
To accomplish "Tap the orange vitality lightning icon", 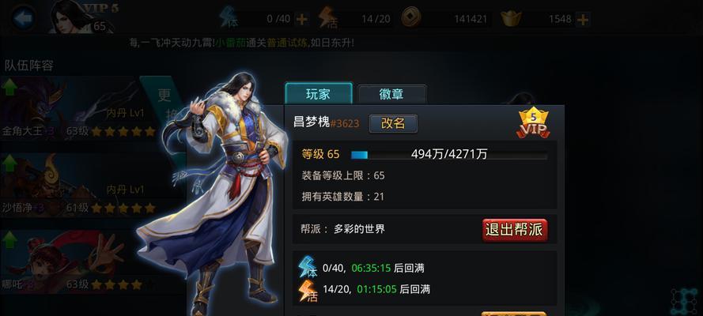I will click(x=327, y=18).
